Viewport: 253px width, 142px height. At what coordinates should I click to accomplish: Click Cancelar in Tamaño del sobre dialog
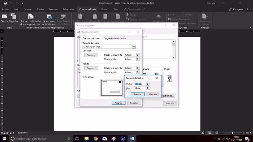[153, 94]
